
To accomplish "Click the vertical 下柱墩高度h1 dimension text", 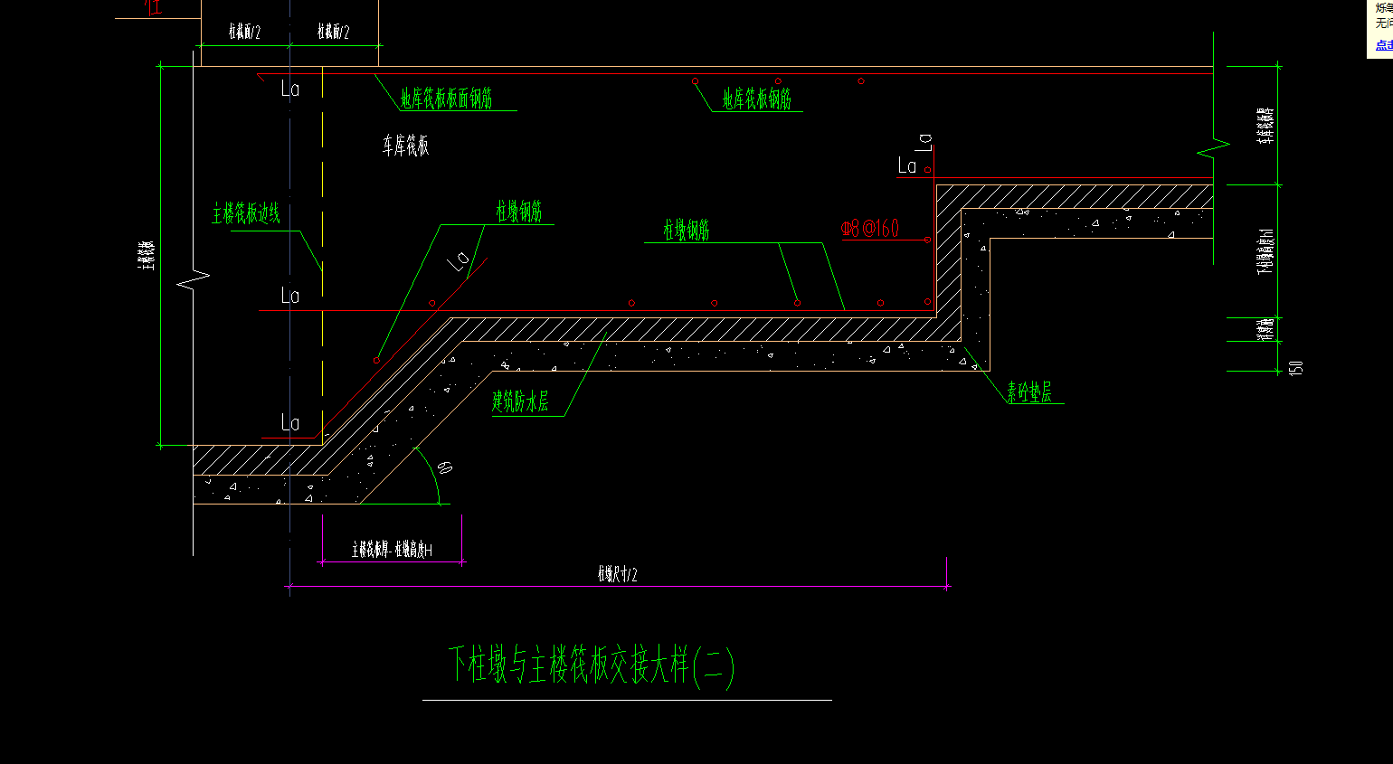I will coord(1266,250).
